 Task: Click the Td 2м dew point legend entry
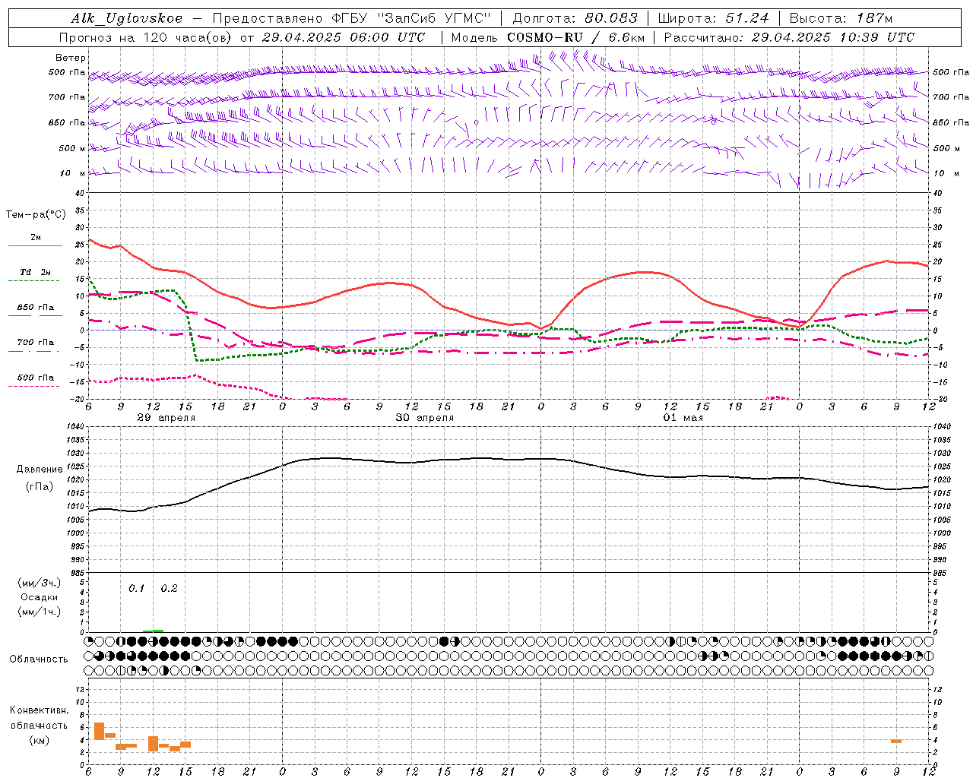coord(35,272)
